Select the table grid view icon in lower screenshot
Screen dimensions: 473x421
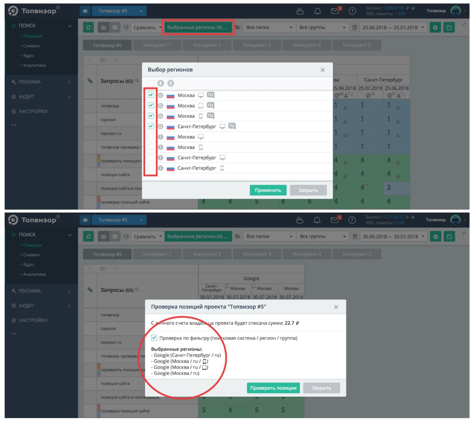pos(103,236)
